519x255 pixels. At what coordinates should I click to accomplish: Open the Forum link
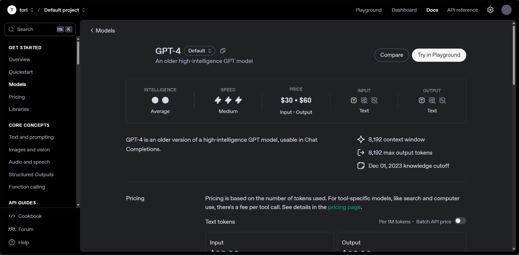click(x=26, y=229)
